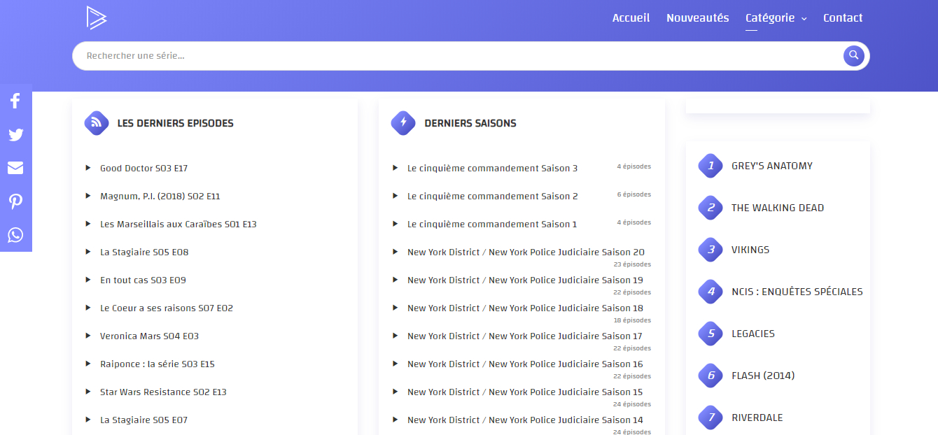The image size is (938, 435).
Task: Share page on Facebook
Action: pyautogui.click(x=15, y=101)
